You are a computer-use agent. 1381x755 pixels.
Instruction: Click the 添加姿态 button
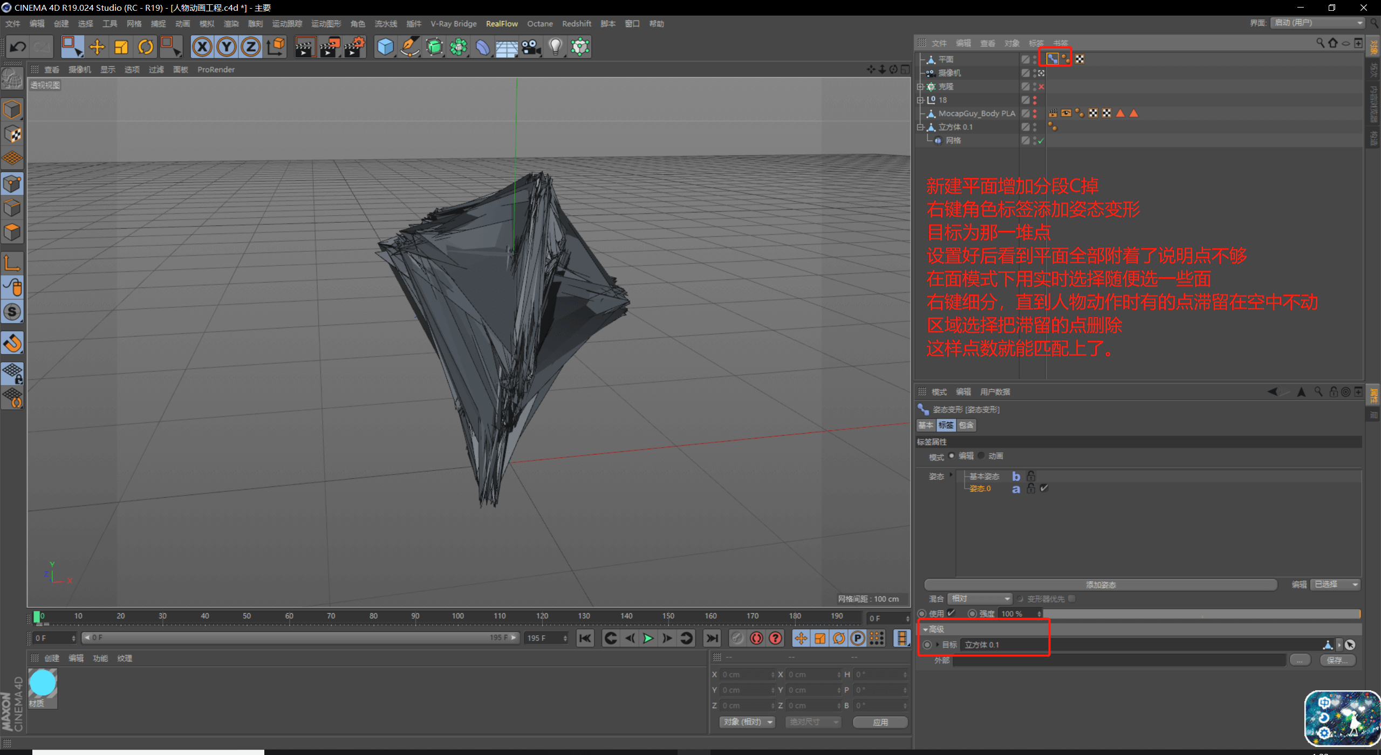click(1100, 585)
